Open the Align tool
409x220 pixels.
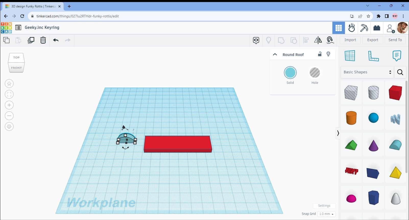[x=306, y=40]
